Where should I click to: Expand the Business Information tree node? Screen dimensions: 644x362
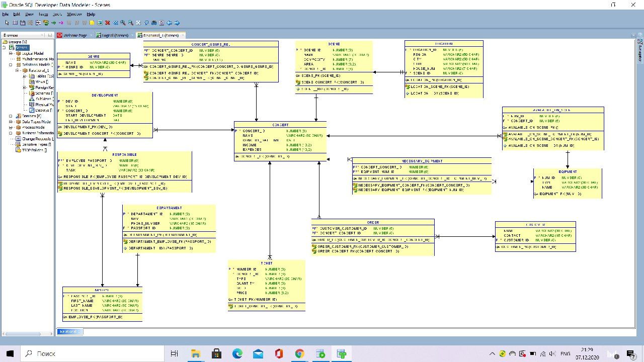click(11, 133)
